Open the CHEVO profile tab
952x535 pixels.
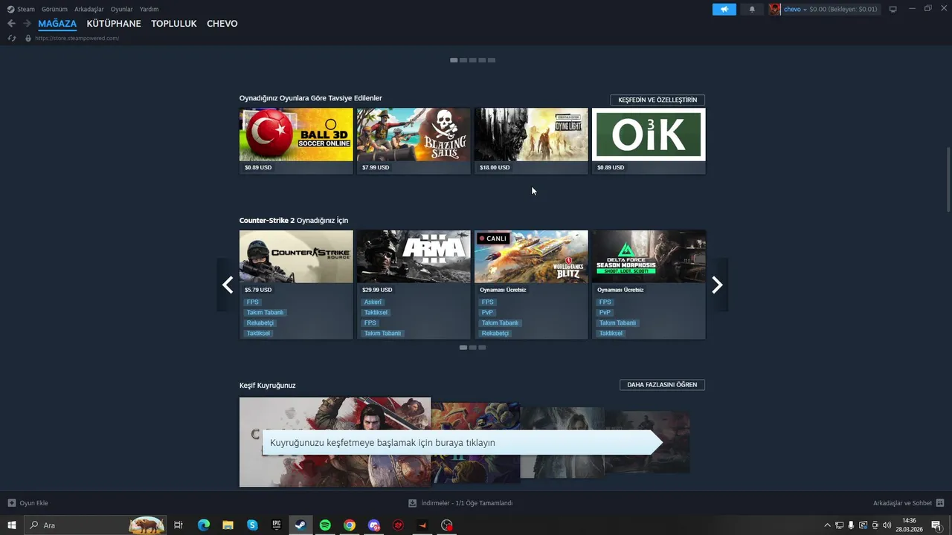tap(222, 24)
